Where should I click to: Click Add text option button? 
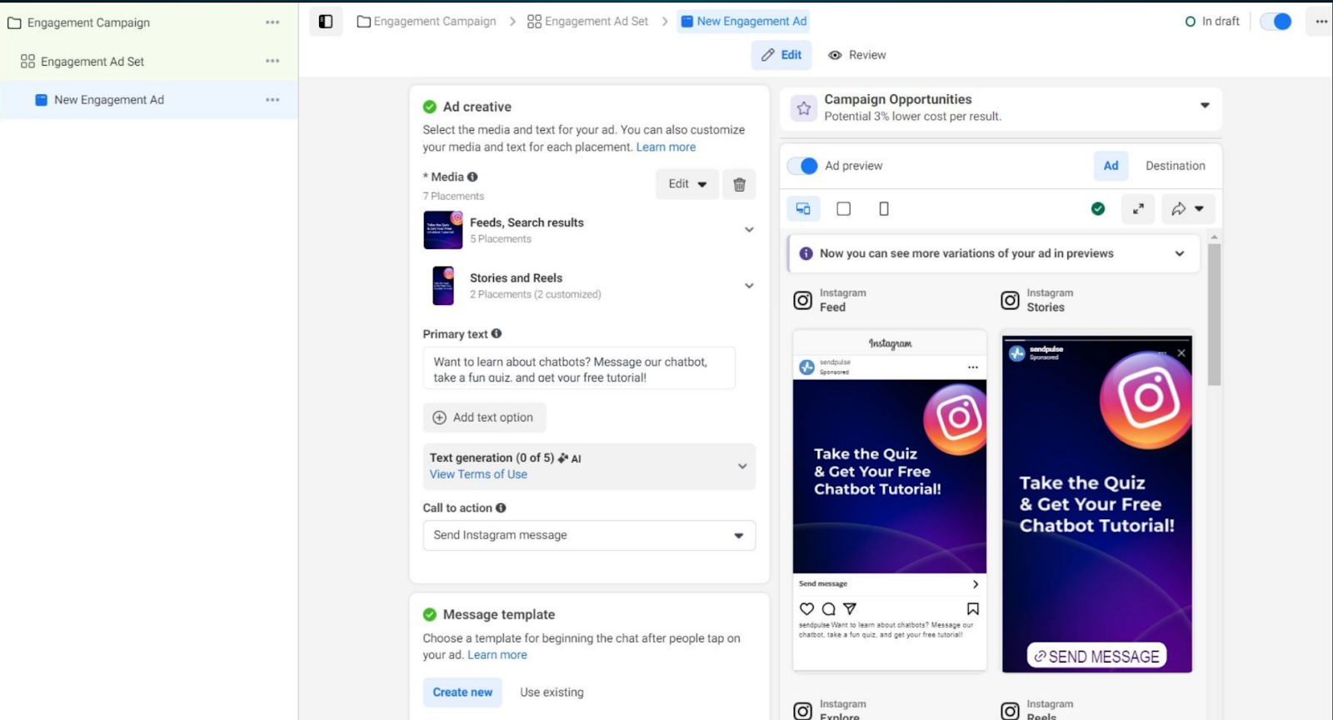click(x=484, y=417)
